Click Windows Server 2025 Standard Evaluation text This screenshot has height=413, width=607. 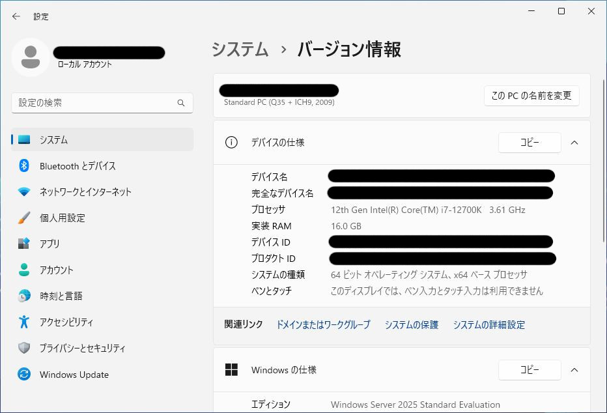[x=416, y=405]
